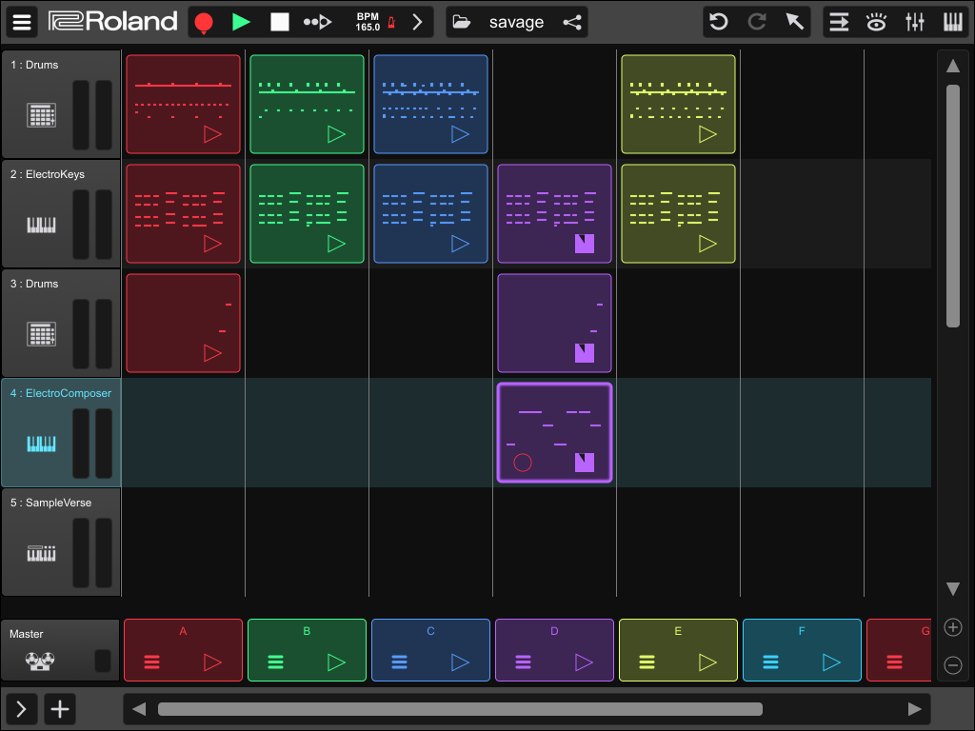Add a new track with plus button
The image size is (975, 731).
(x=60, y=708)
